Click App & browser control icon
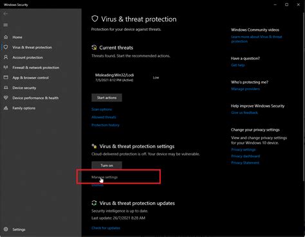This screenshot has height=237, width=305. (x=6, y=77)
